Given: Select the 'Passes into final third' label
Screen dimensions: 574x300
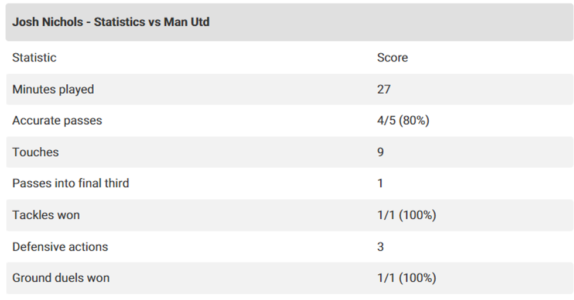Looking at the screenshot, I should pyautogui.click(x=71, y=183).
